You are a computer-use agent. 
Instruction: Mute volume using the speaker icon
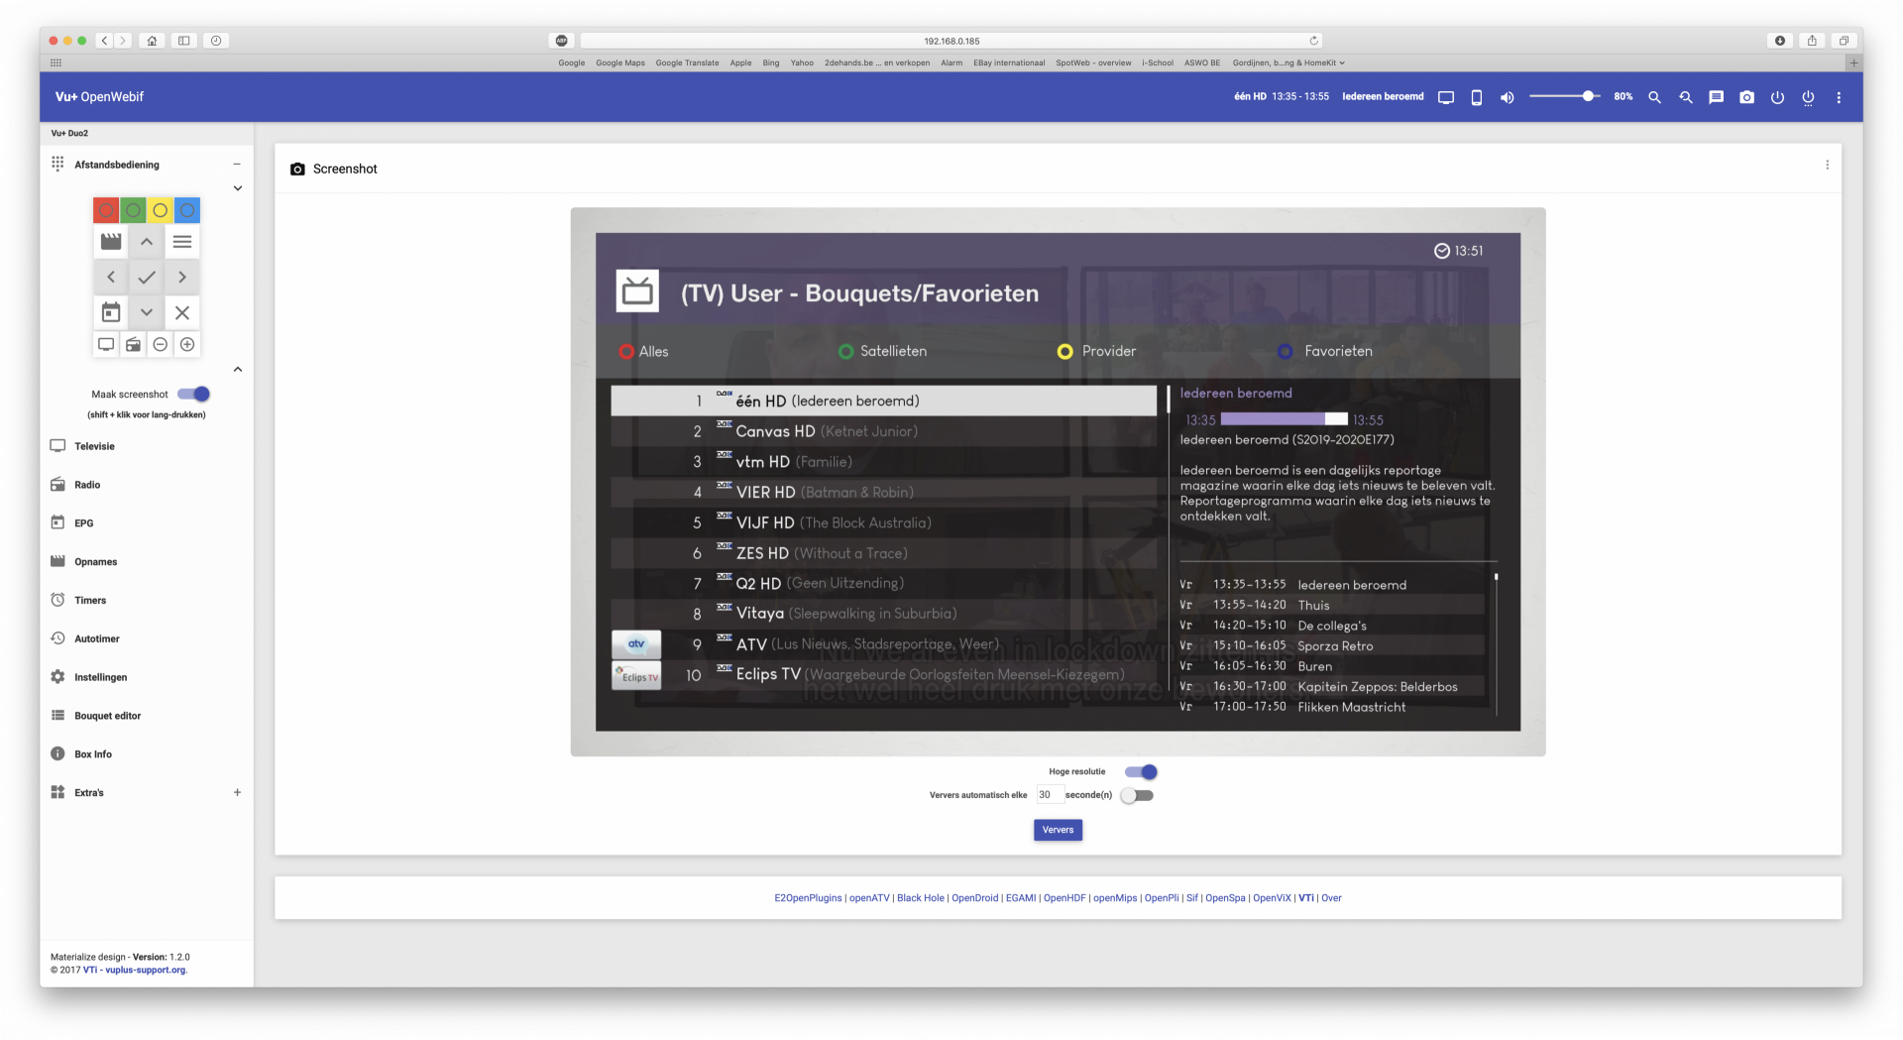(x=1507, y=97)
